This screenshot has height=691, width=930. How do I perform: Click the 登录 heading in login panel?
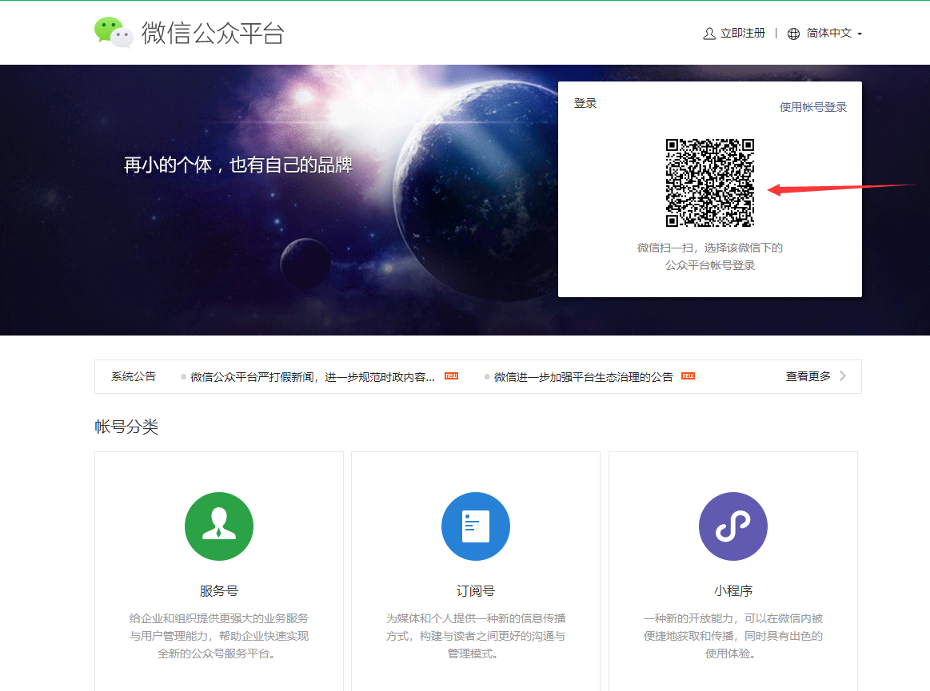pos(585,103)
